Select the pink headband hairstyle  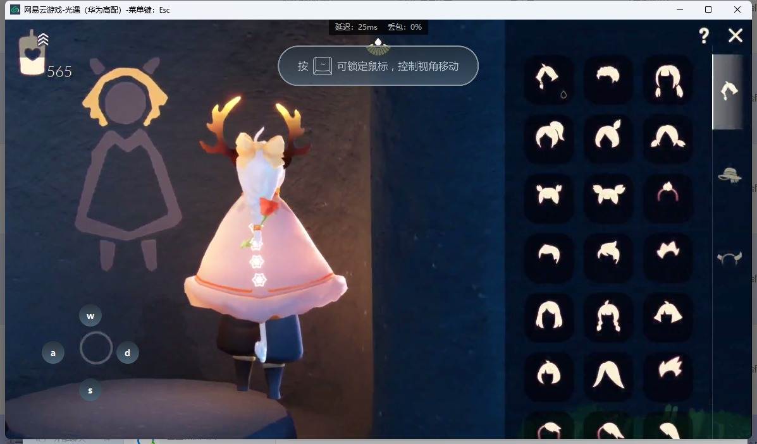[668, 198]
